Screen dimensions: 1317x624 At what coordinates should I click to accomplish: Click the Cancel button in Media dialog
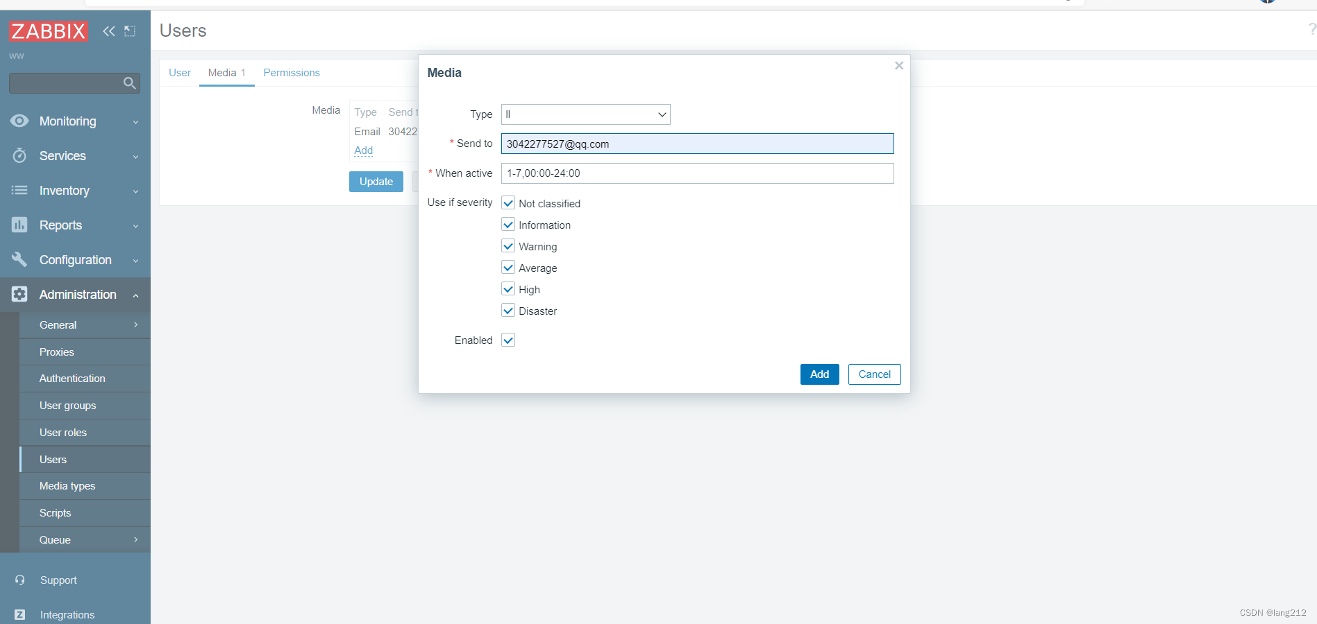tap(874, 374)
